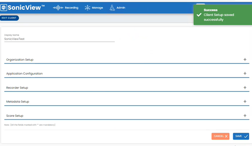Click the Display Name input field
Image resolution: width=252 pixels, height=146 pixels.
(x=59, y=39)
